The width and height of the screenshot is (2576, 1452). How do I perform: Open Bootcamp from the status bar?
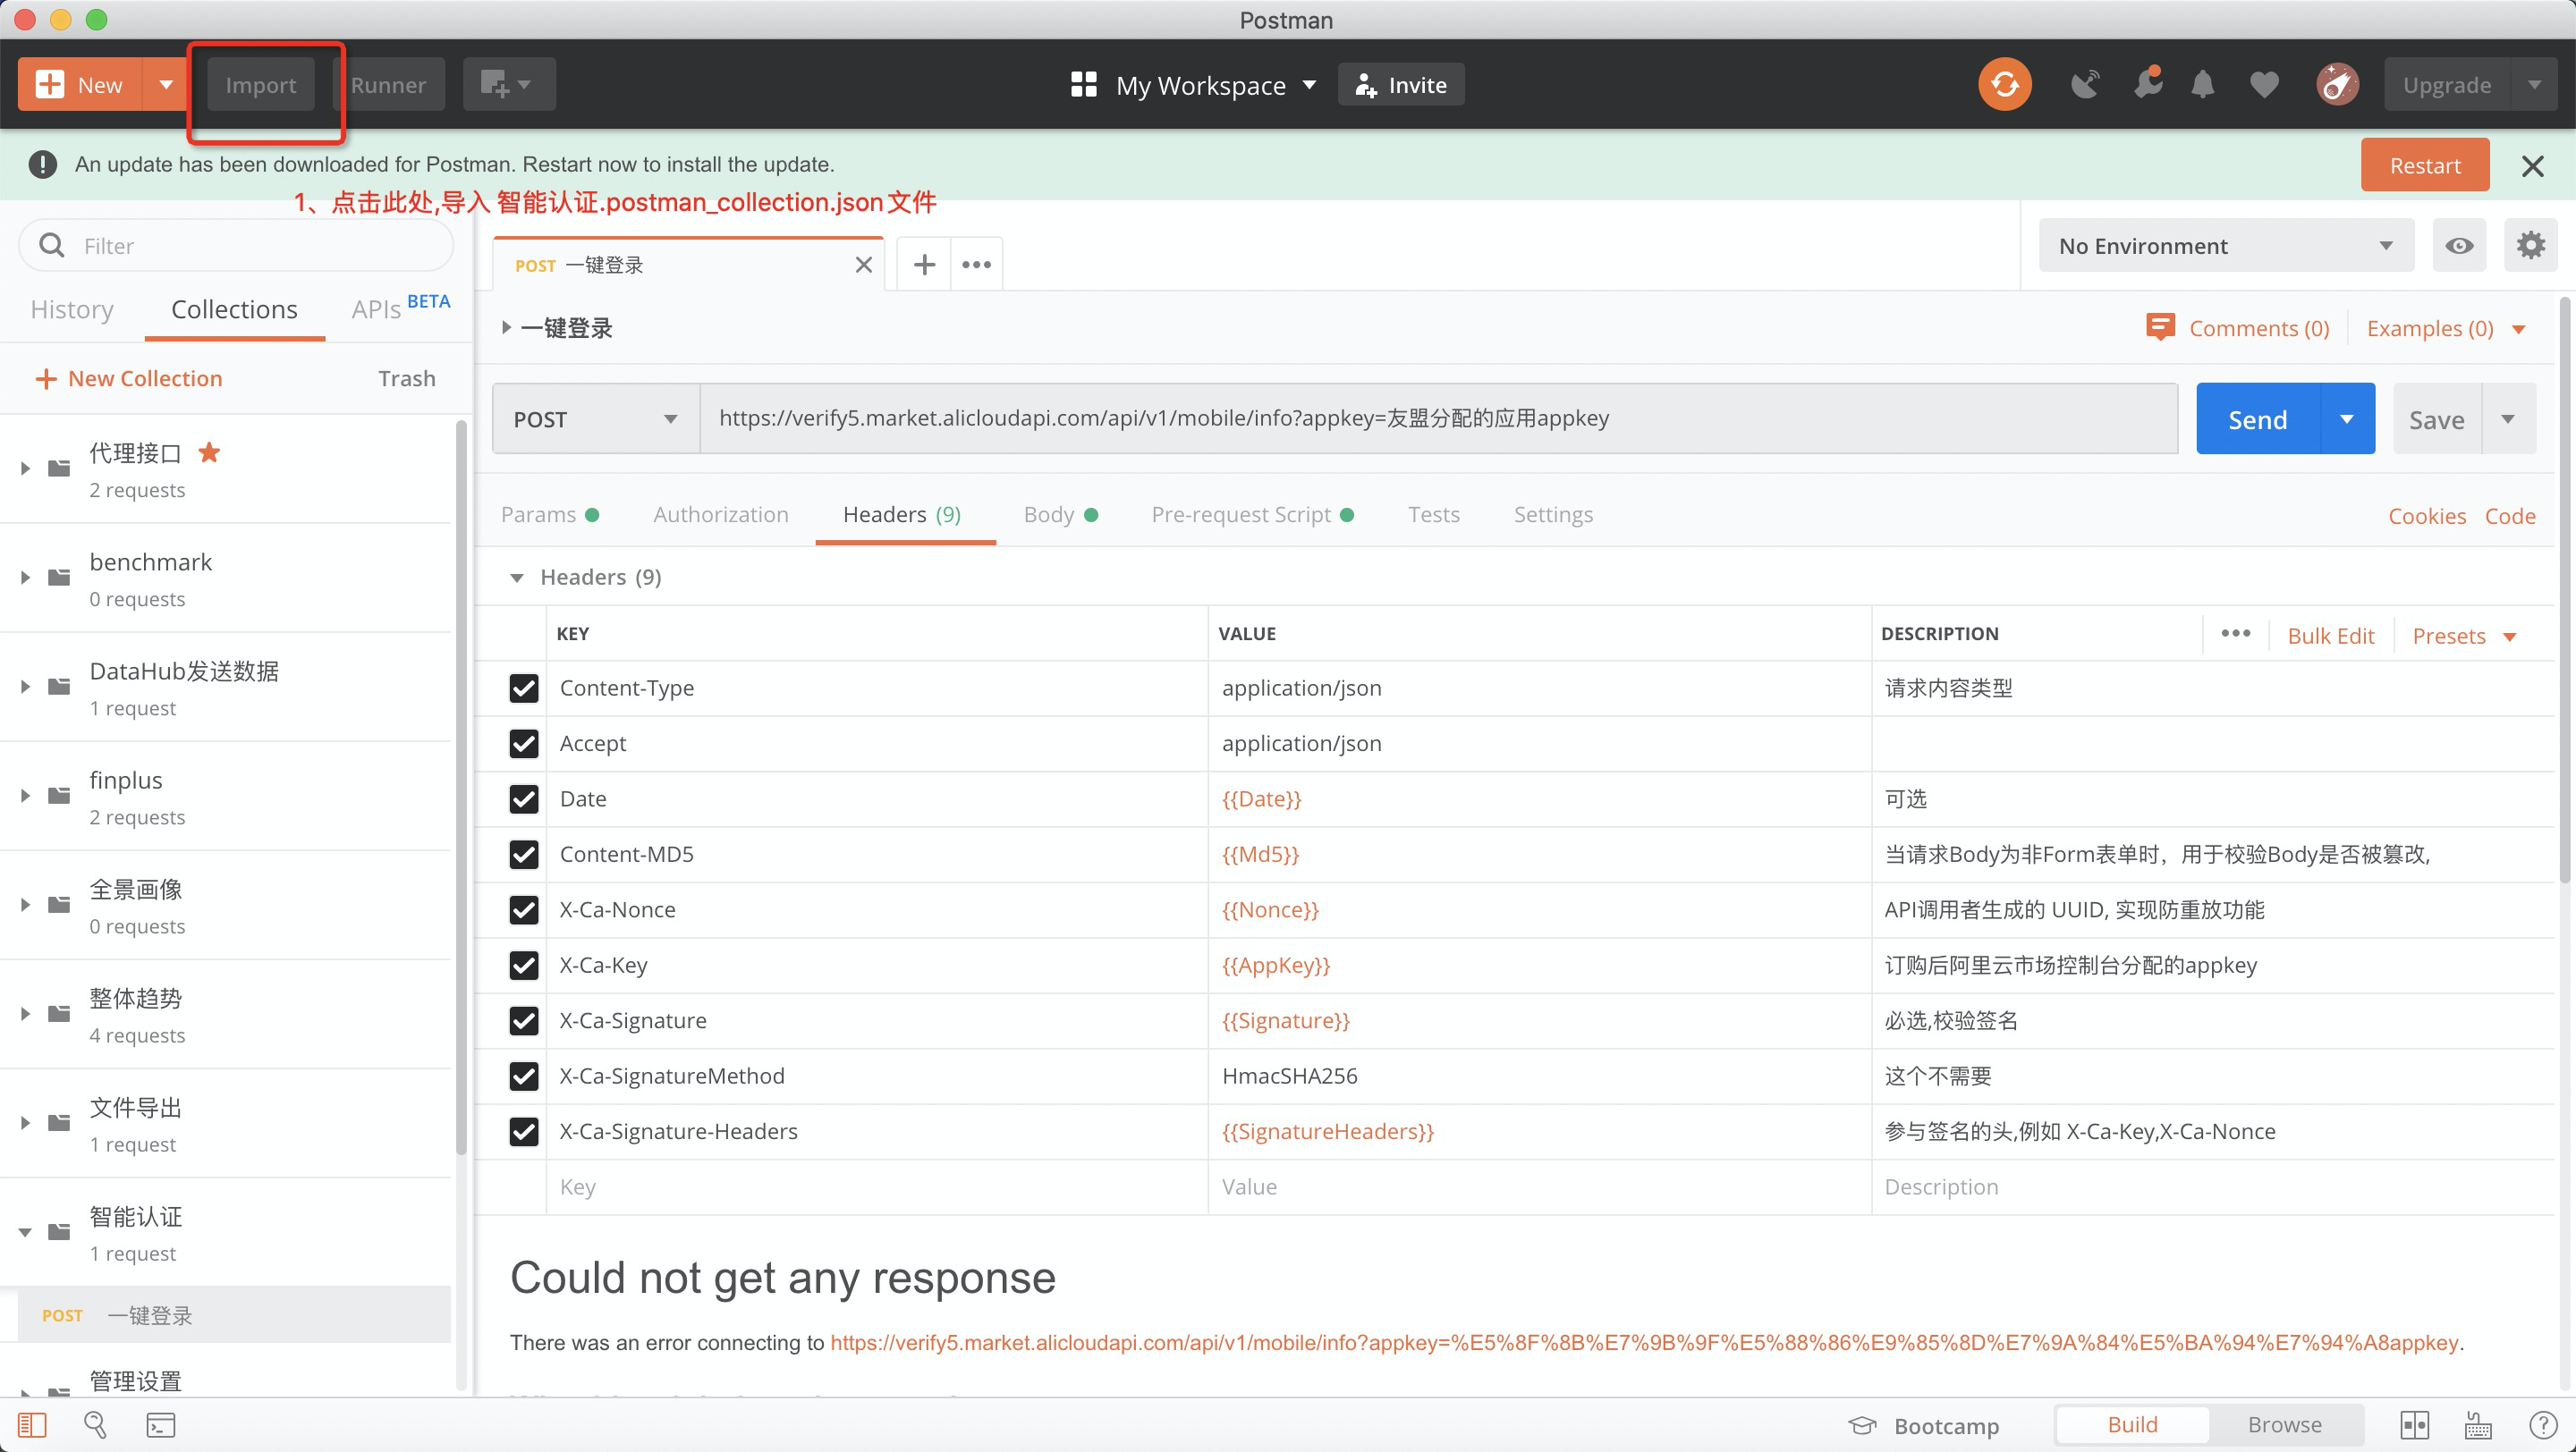click(x=1923, y=1425)
